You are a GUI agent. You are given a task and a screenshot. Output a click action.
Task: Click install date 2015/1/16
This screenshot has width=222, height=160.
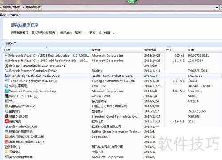pyautogui.click(x=151, y=81)
